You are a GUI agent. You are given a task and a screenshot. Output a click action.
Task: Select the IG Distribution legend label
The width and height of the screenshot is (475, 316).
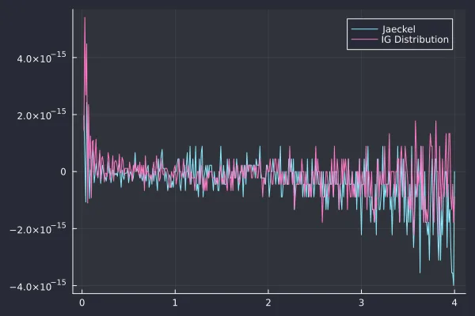[415, 39]
